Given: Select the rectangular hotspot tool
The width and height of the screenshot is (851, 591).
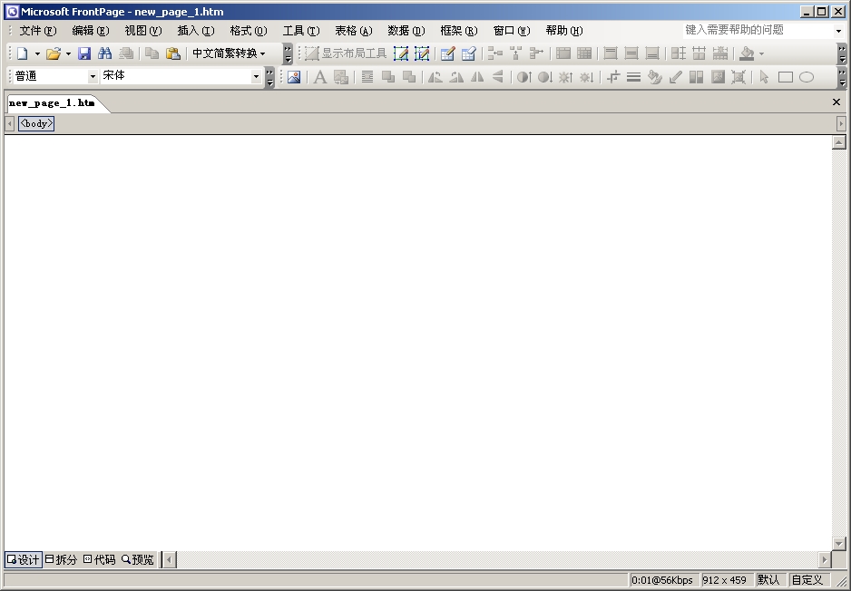Looking at the screenshot, I should pyautogui.click(x=786, y=77).
